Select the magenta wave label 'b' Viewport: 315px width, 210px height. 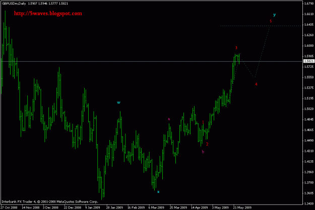pos(203,152)
